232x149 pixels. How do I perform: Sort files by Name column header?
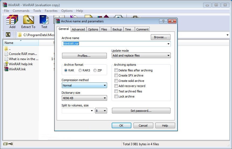21,43
